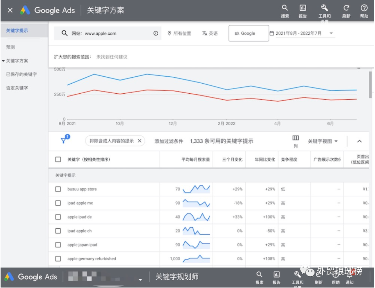375x288 pixels.
Task: Sort by 竞争程度 column header
Action: 289,159
